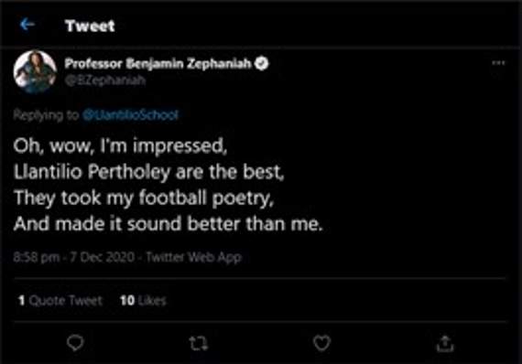Image resolution: width=522 pixels, height=364 pixels.
Task: Open the @BZephaniah handle
Action: tap(105, 80)
